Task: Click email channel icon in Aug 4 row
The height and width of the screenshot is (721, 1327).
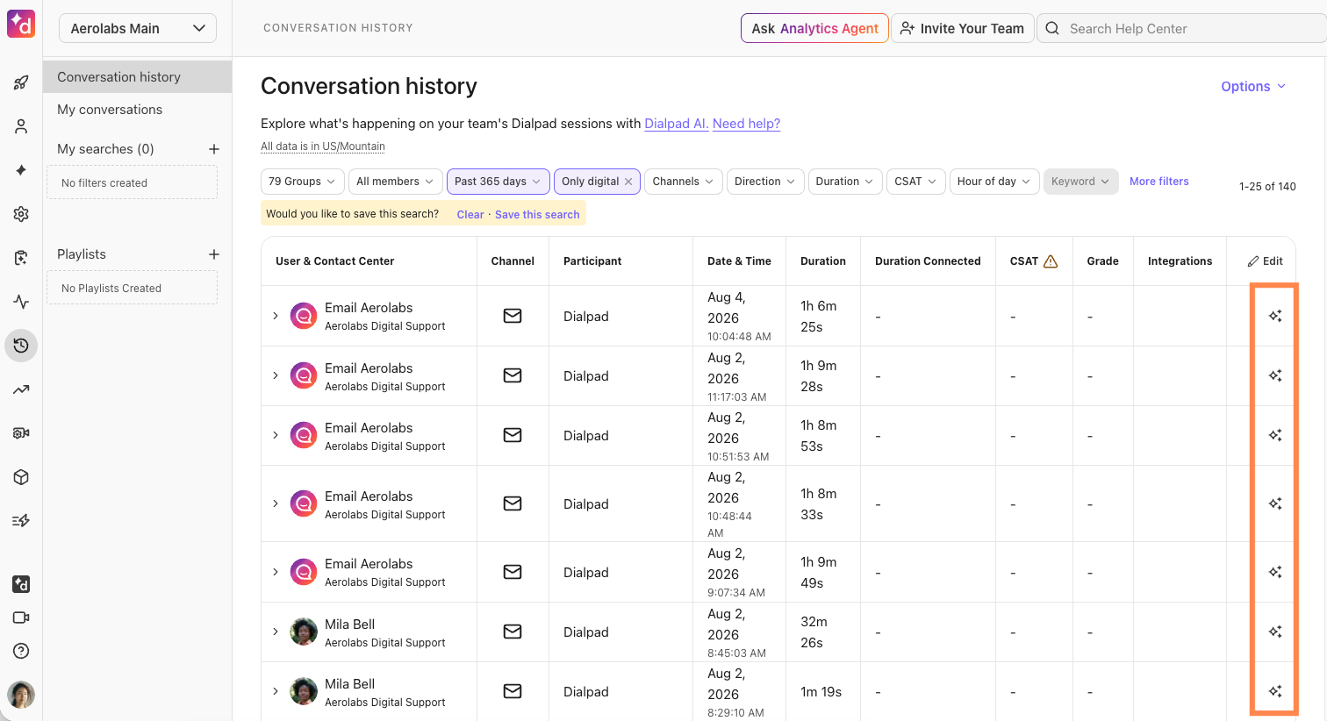Action: click(x=513, y=316)
